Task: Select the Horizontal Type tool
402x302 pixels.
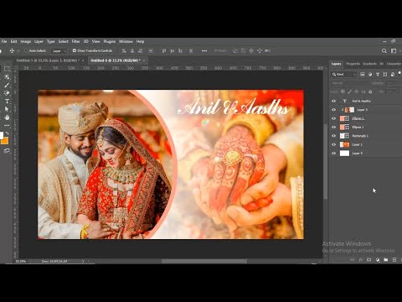Action: pos(7,102)
